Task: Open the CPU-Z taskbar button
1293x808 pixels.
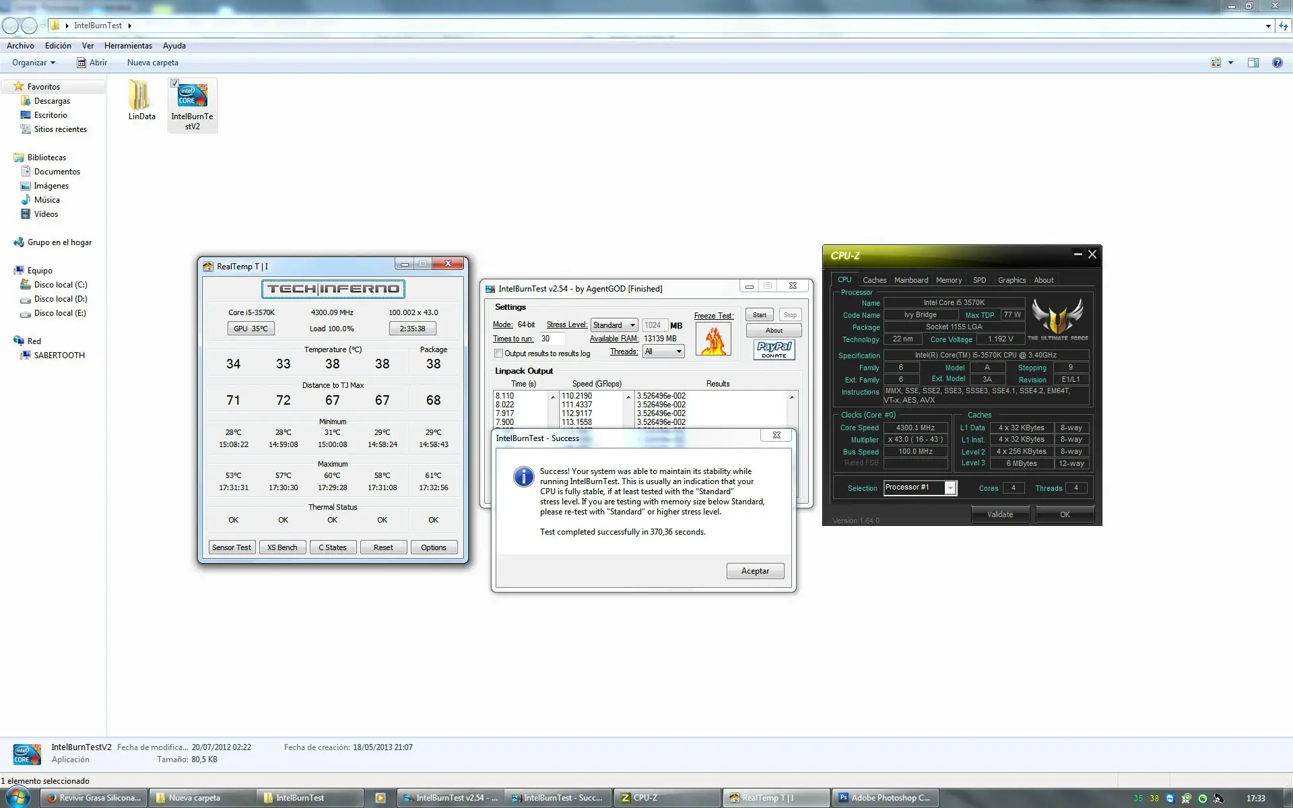Action: [668, 798]
